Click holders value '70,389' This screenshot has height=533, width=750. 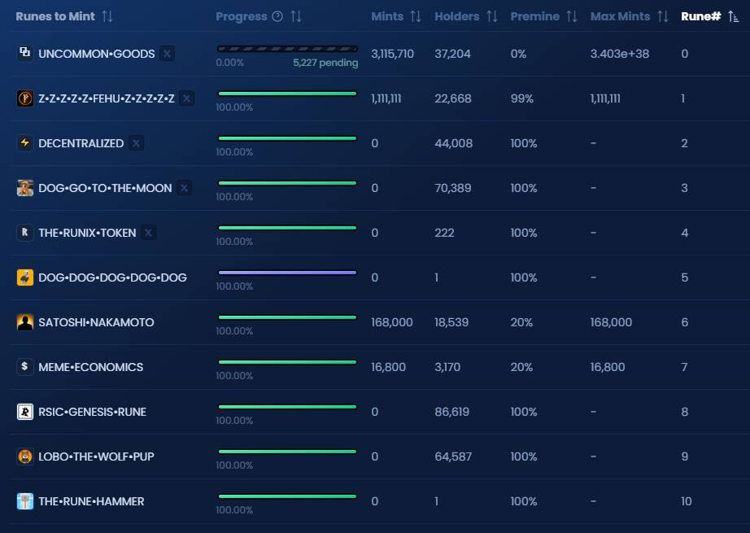coord(453,188)
